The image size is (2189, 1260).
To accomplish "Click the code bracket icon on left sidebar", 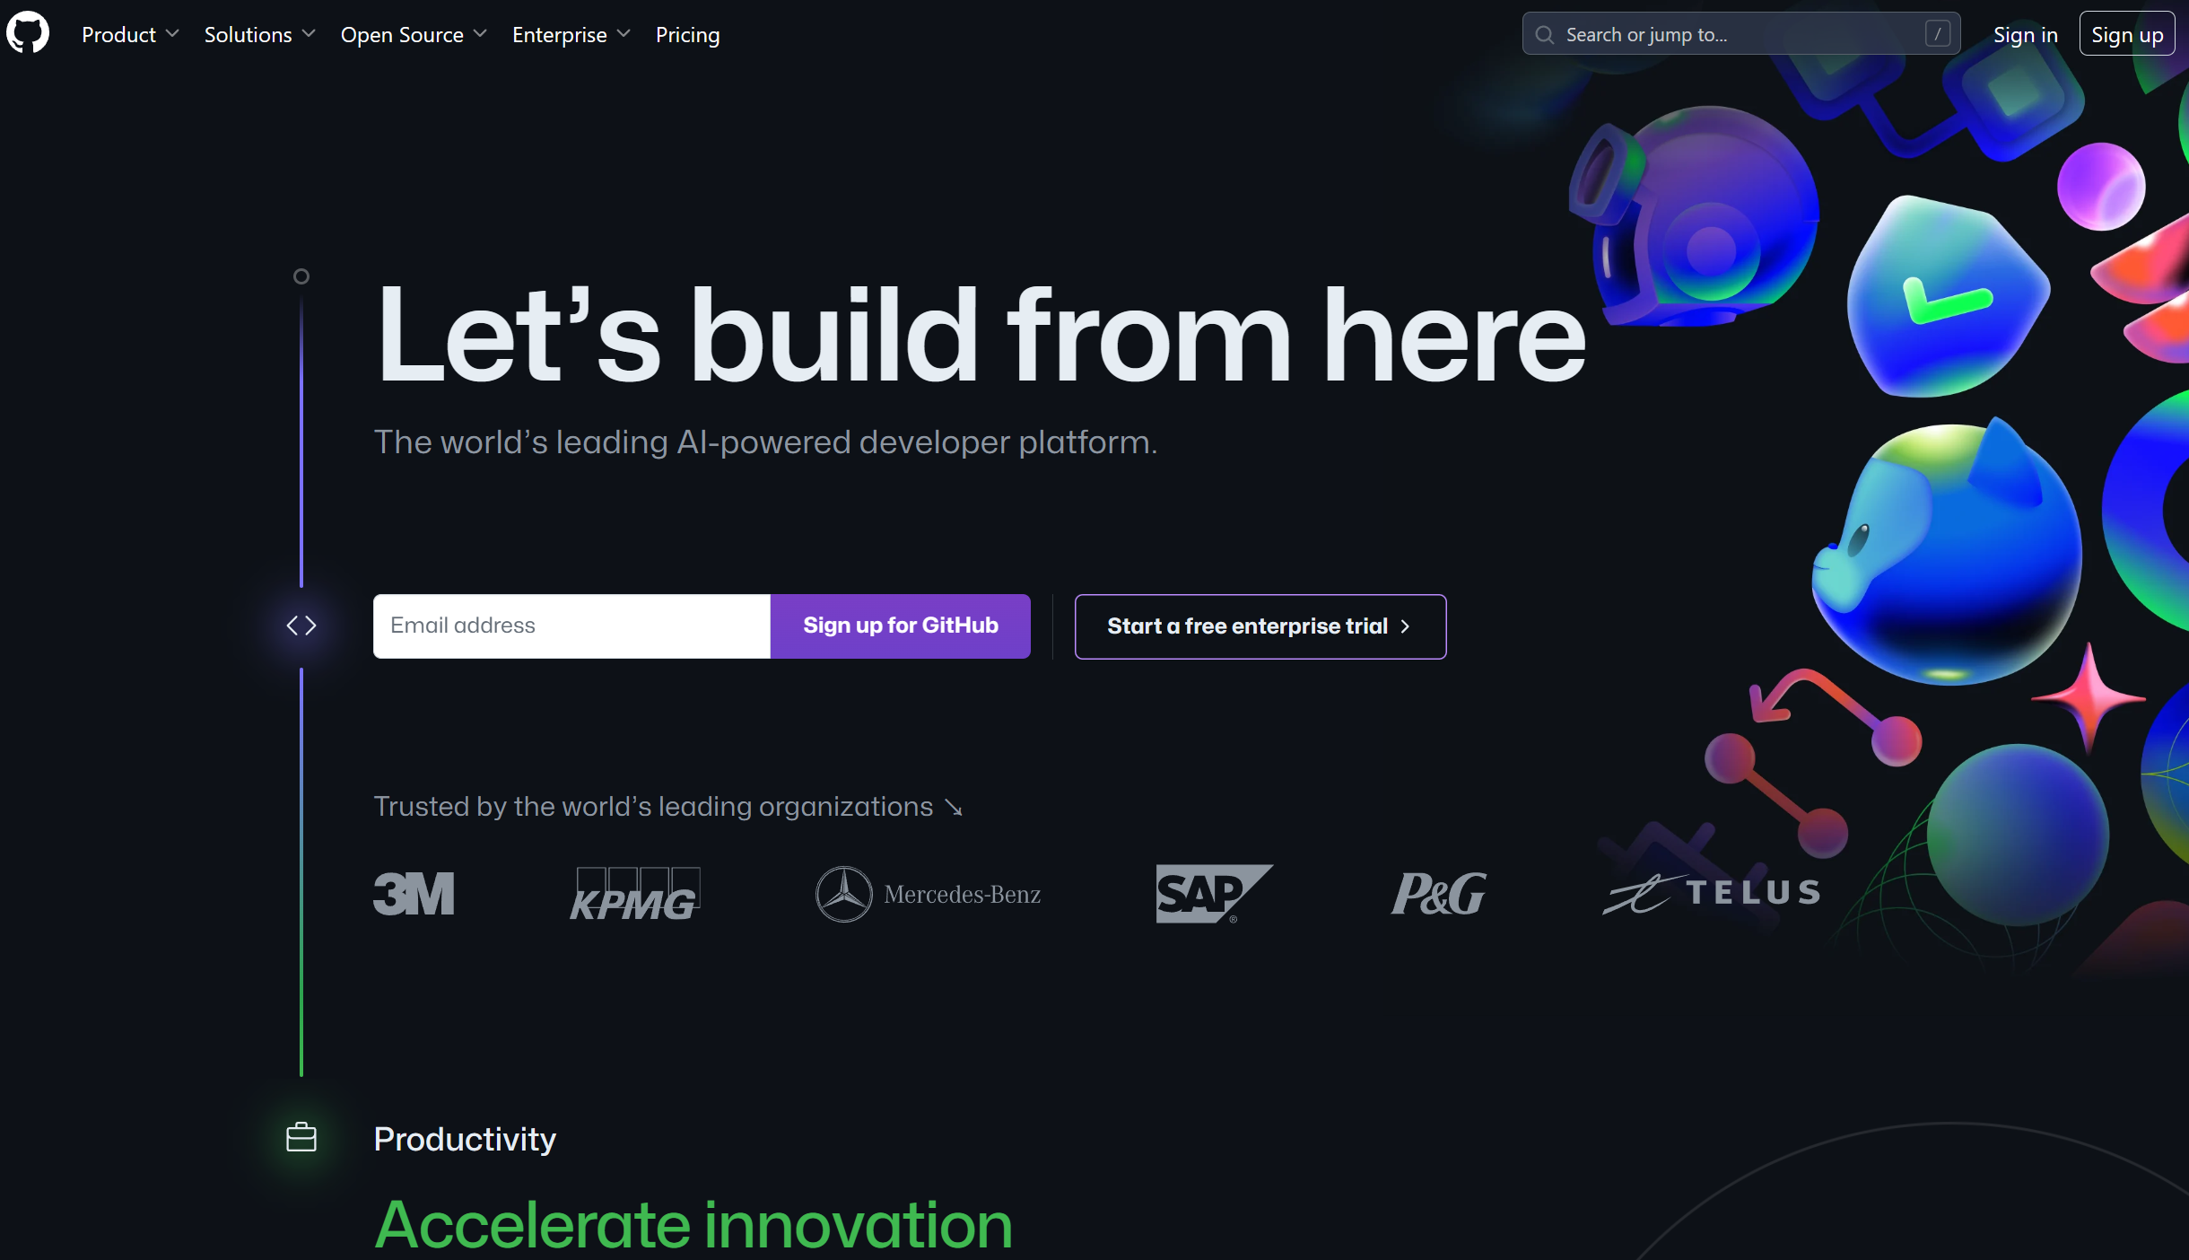I will 301,626.
